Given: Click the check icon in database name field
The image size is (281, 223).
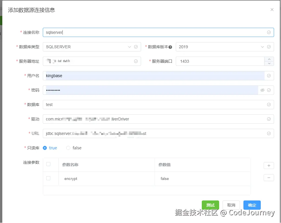Looking at the screenshot, I should [269, 105].
